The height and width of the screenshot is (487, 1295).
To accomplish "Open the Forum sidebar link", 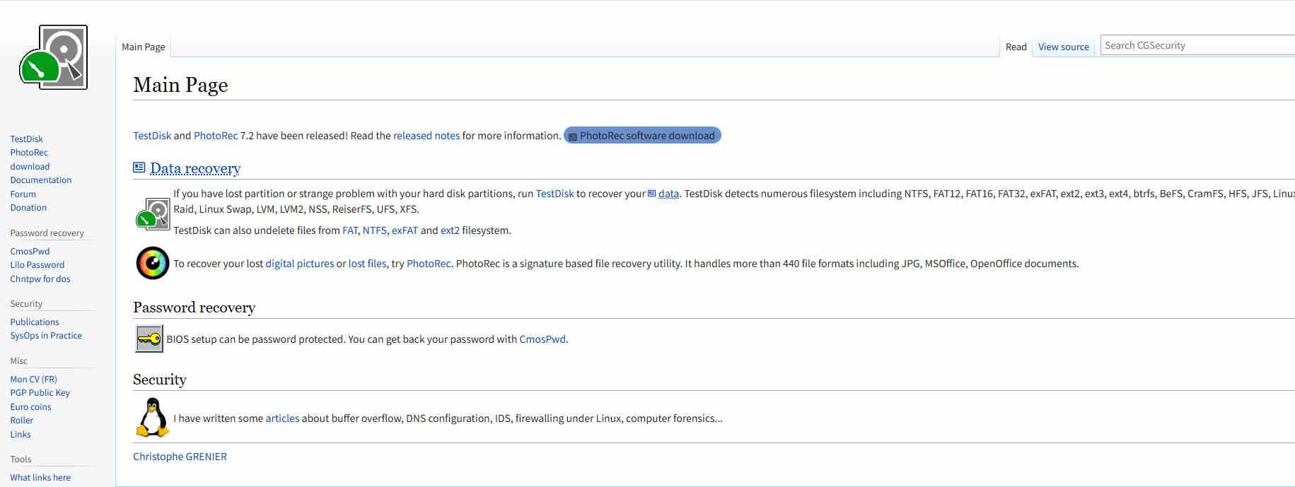I will click(23, 194).
